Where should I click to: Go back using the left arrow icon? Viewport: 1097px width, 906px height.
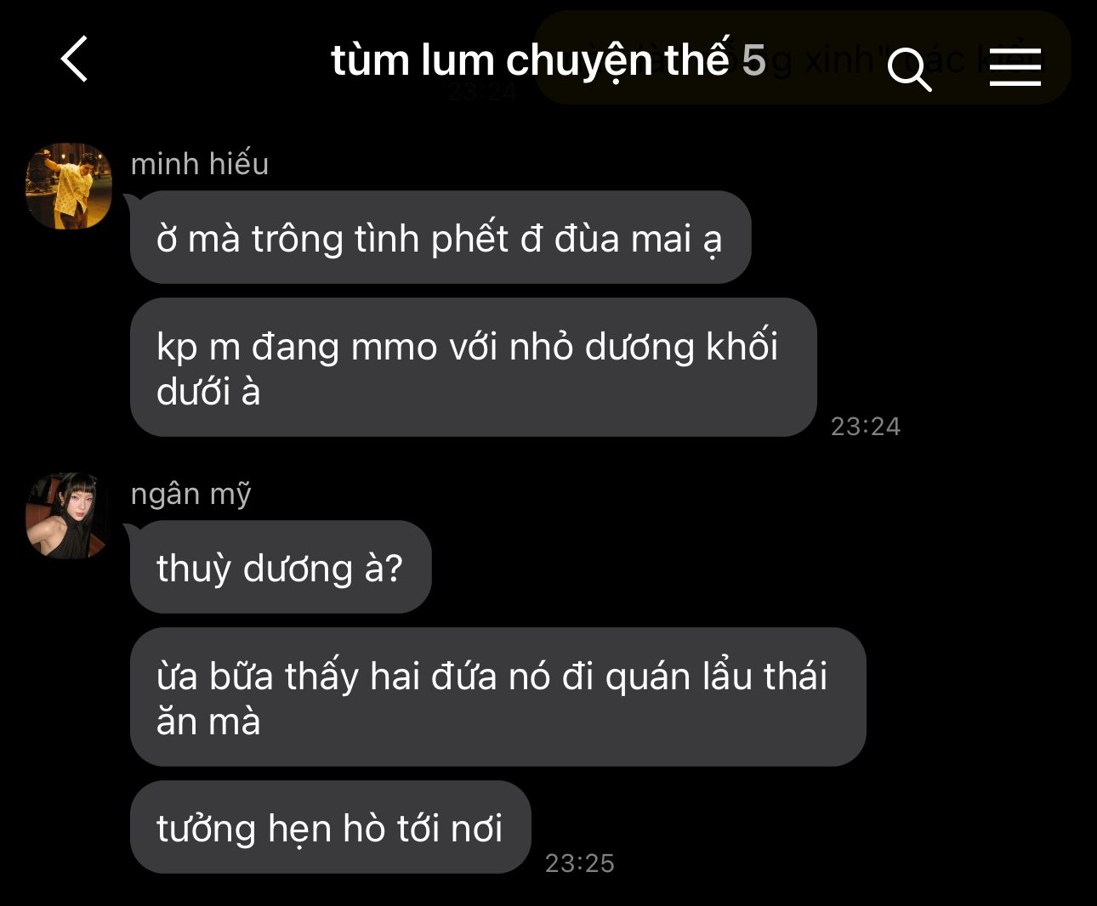click(x=75, y=59)
